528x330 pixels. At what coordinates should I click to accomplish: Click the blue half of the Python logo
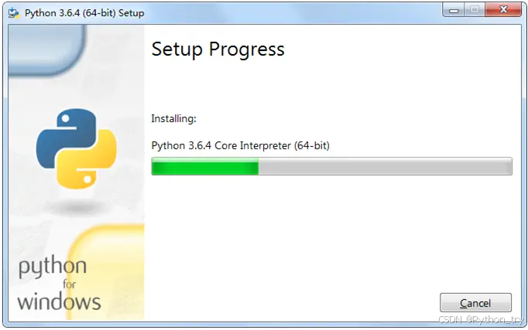66,138
